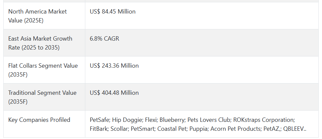
Task: Click the Traditional Segment Value label
Action: pyautogui.click(x=42, y=97)
